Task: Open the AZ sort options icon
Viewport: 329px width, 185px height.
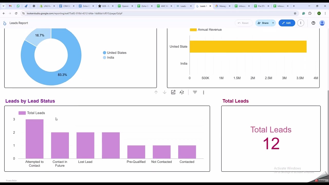Action: tap(182, 92)
